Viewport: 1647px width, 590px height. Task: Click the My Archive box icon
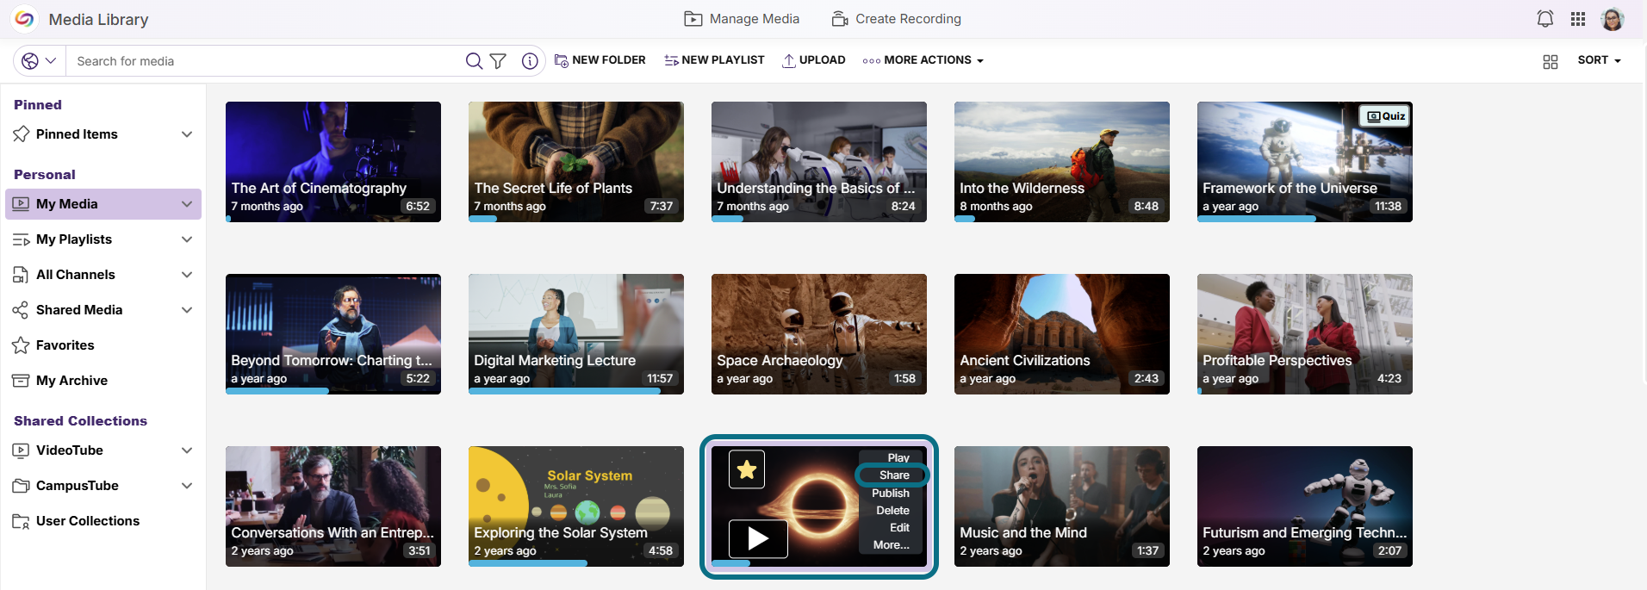(22, 381)
